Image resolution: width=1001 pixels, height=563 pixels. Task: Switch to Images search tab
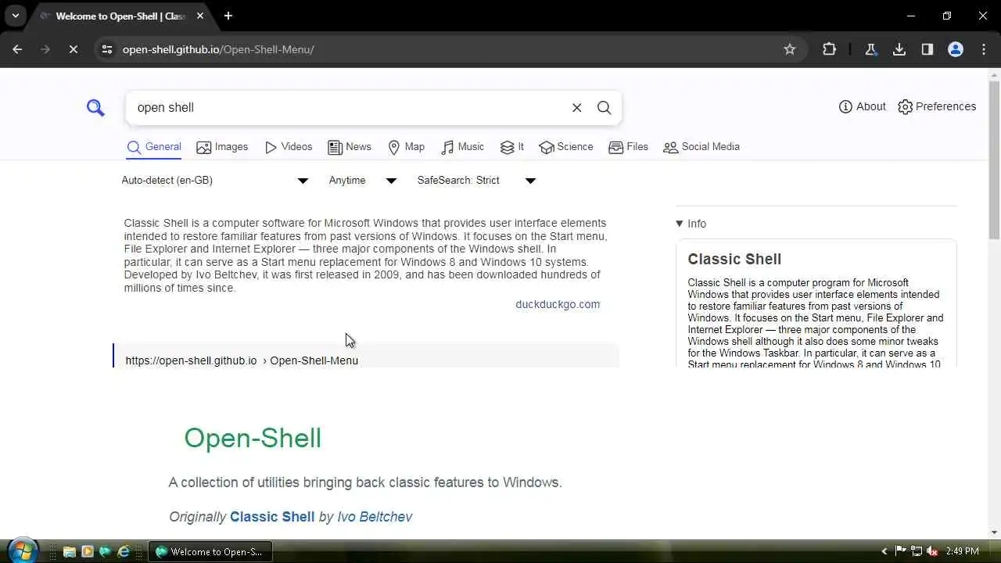(222, 147)
